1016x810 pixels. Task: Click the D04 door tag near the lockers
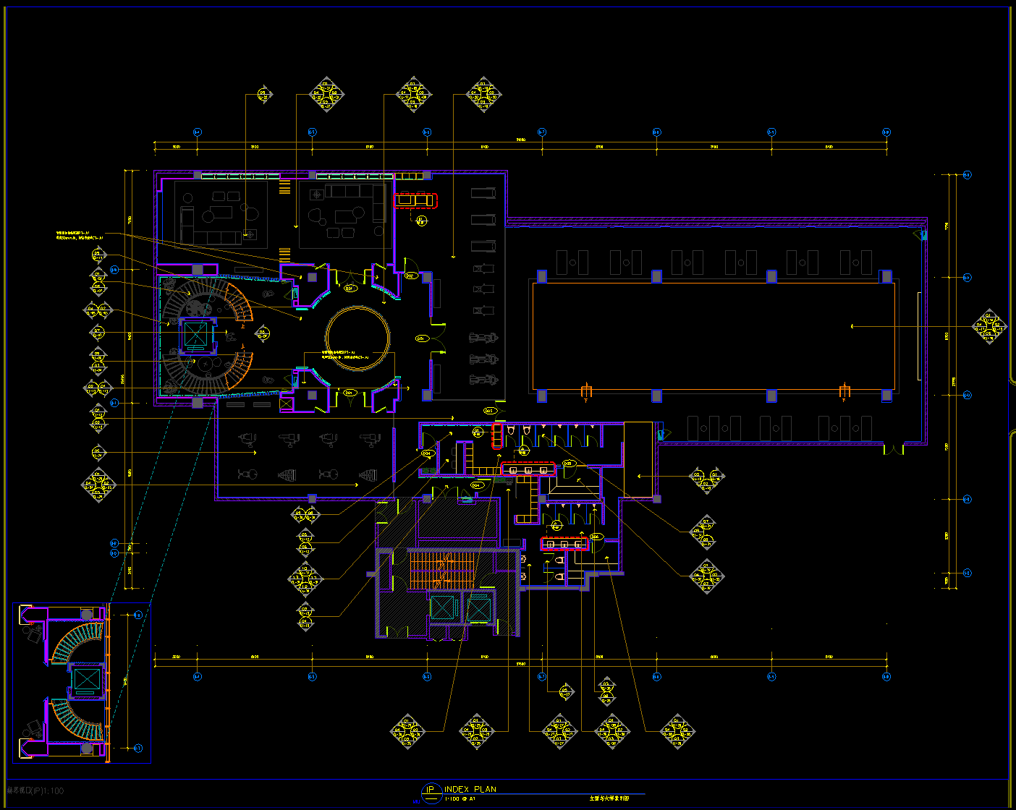(x=427, y=454)
